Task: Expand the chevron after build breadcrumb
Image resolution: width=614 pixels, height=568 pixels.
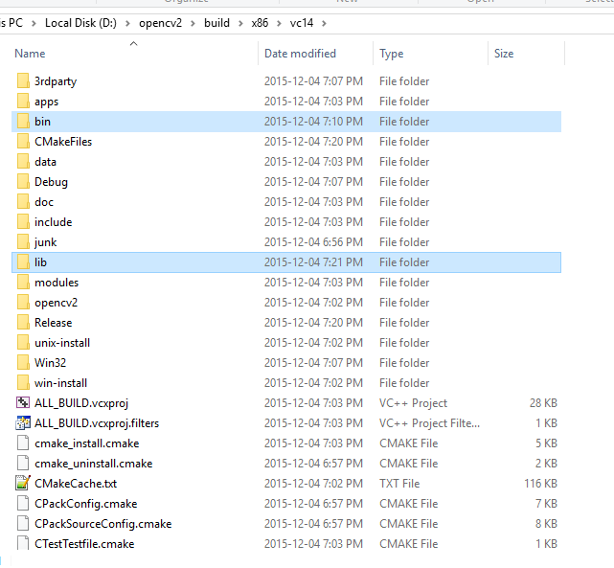Action: [240, 24]
